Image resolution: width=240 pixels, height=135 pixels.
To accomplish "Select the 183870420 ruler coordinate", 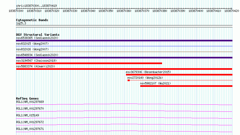I will coord(232,11).
